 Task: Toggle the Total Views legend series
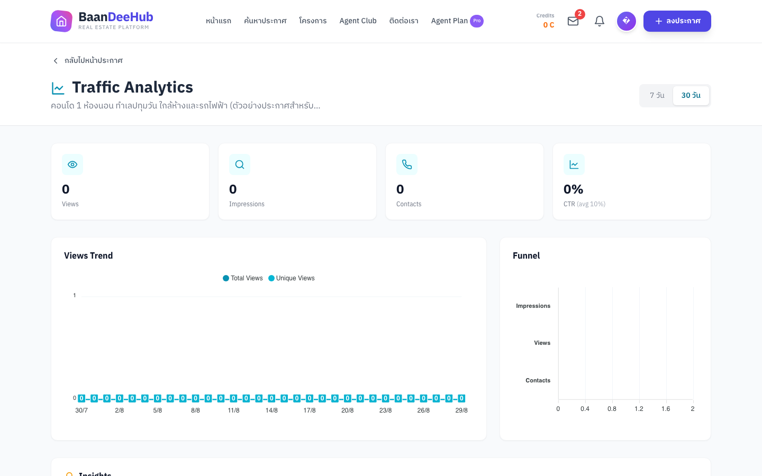243,278
